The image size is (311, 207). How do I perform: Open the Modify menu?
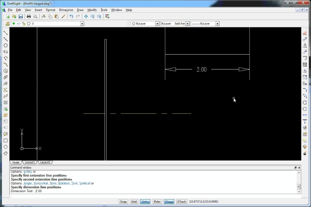coord(92,10)
